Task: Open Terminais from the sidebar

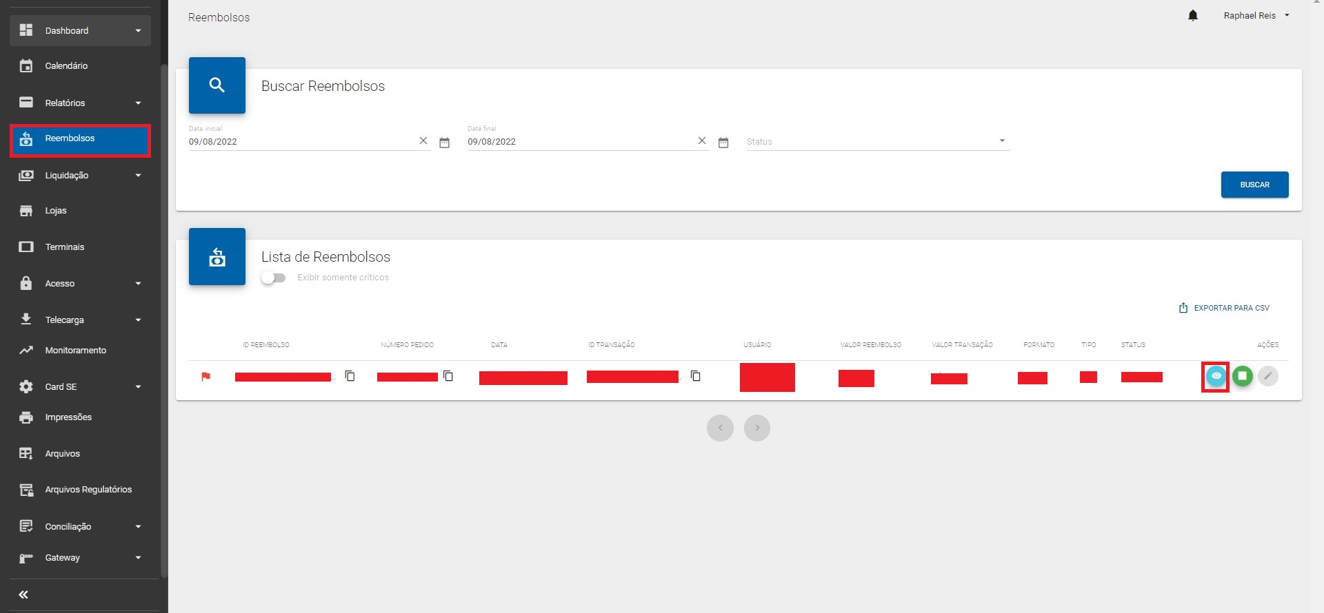Action: [65, 247]
